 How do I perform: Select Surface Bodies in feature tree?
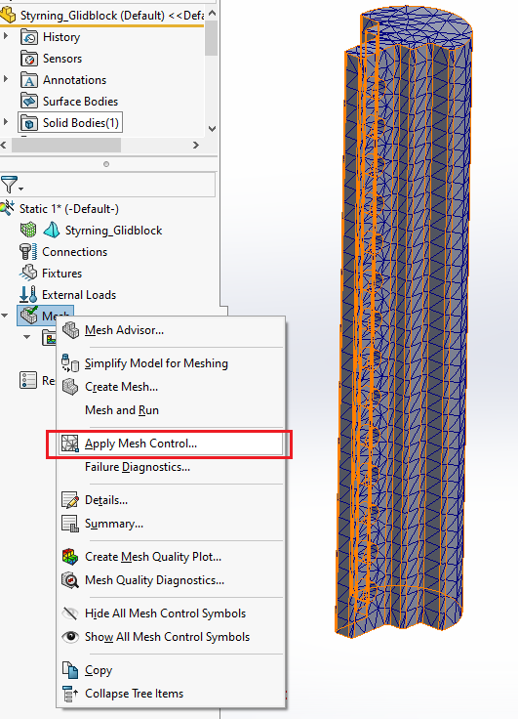point(80,102)
